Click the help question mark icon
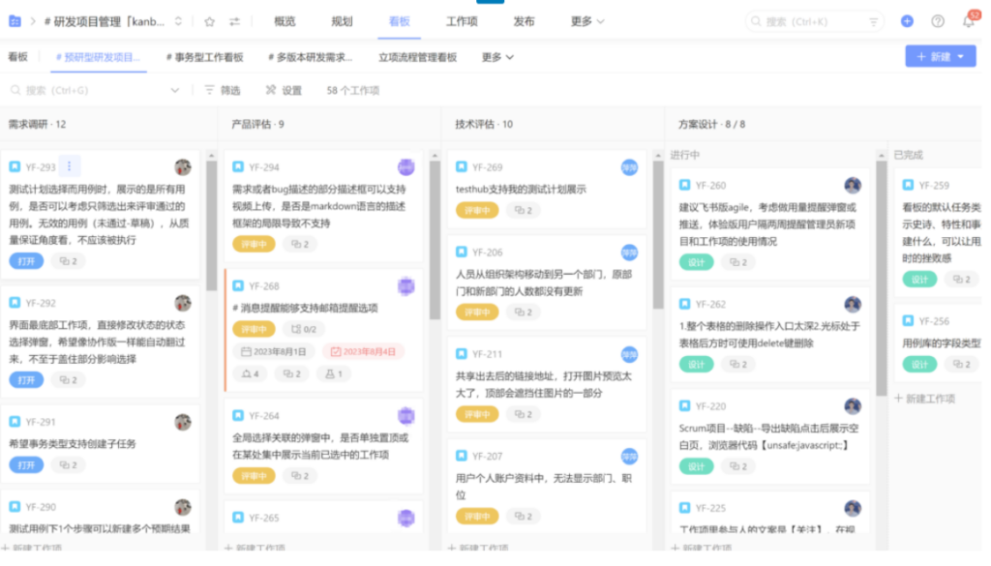This screenshot has width=991, height=566. point(938,21)
